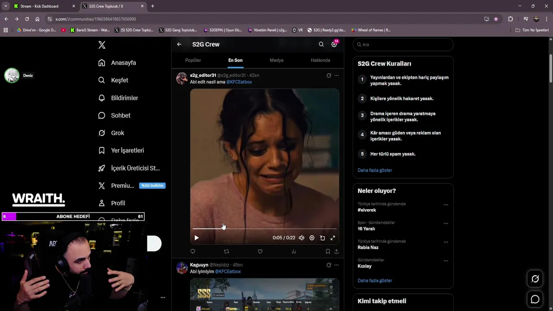Switch to Stream - Kick Dashboard tab
The image size is (553, 311).
click(x=44, y=6)
